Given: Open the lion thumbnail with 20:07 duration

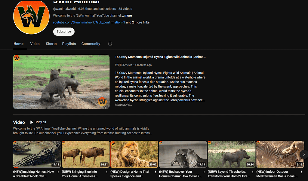Looking at the screenshot, I should tap(134, 154).
